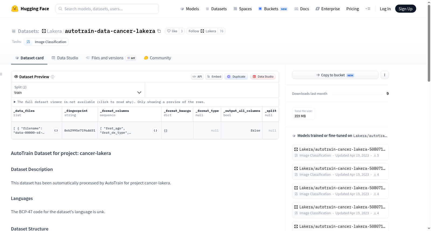
Task: Click the 359 MB total file size value
Action: click(x=300, y=116)
